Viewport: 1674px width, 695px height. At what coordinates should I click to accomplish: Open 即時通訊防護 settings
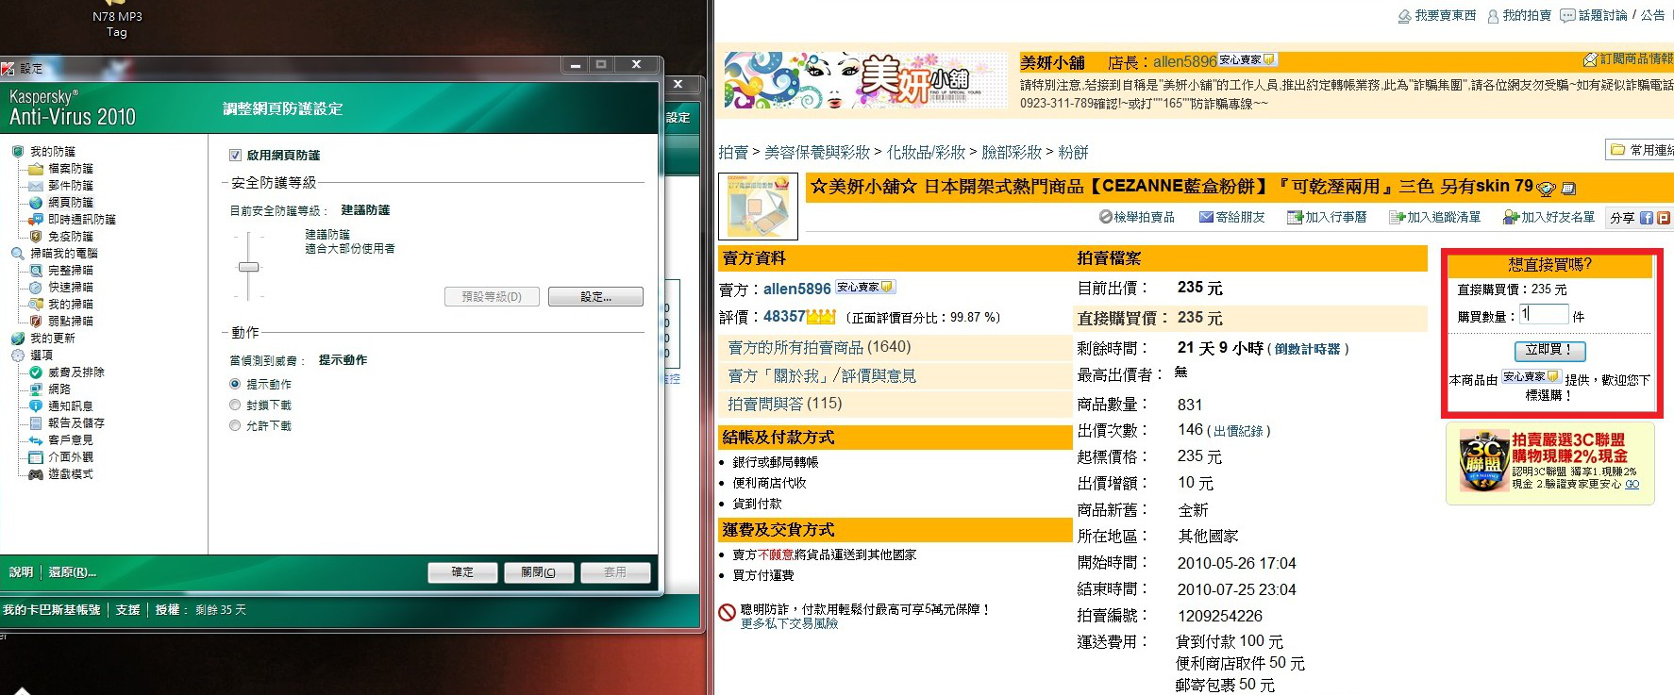click(81, 220)
